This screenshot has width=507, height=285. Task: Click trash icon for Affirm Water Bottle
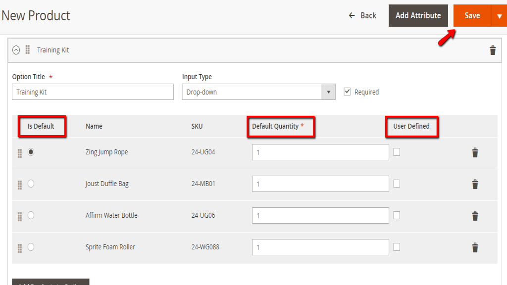point(475,216)
